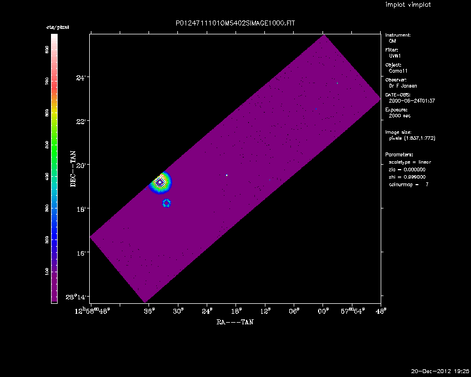This screenshot has height=377, width=471.
Task: Select the colourmap = 7 parameter
Action: [x=408, y=184]
